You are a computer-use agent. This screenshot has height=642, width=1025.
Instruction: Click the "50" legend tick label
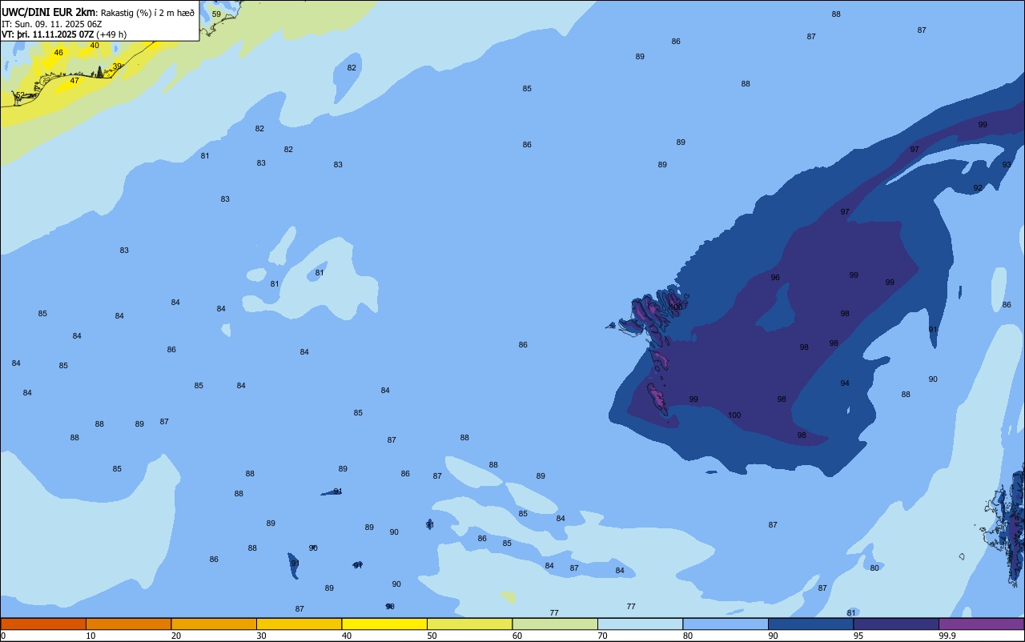click(x=432, y=636)
